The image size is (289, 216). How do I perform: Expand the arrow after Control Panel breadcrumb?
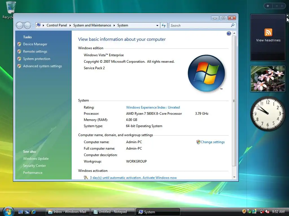pos(70,25)
